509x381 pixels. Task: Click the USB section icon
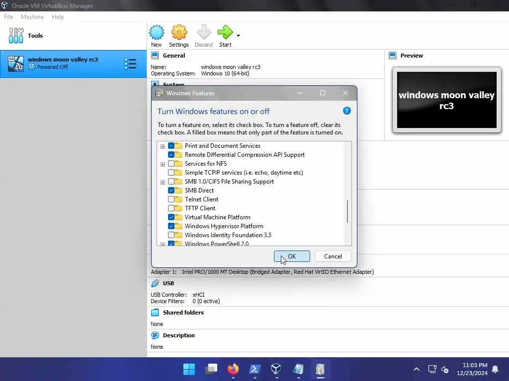click(x=155, y=283)
